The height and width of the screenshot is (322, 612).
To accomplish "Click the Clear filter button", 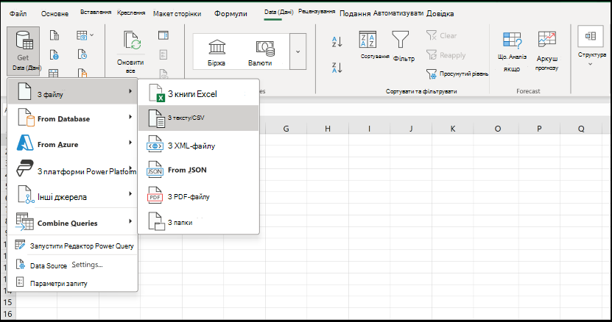I will click(441, 35).
